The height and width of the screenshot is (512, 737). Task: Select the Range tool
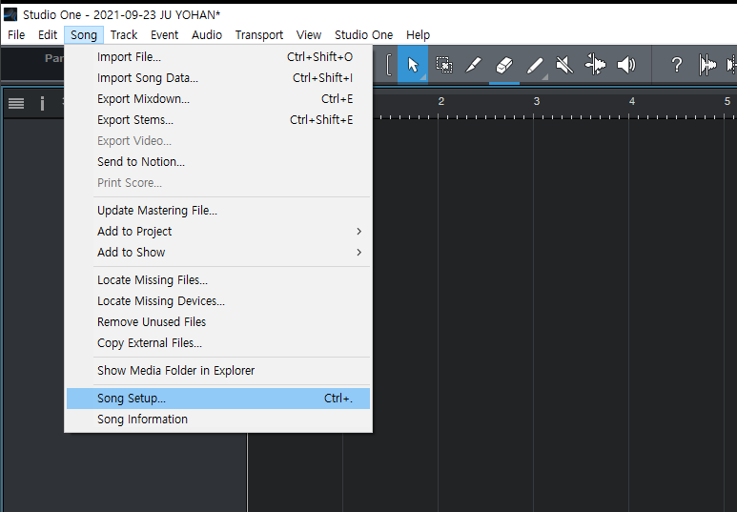443,65
